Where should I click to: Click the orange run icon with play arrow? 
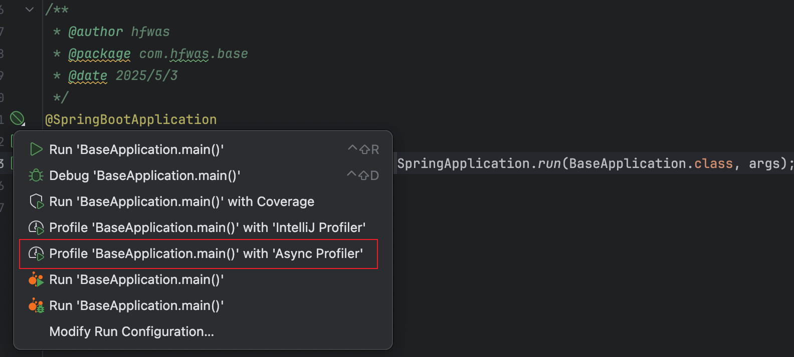[36, 279]
